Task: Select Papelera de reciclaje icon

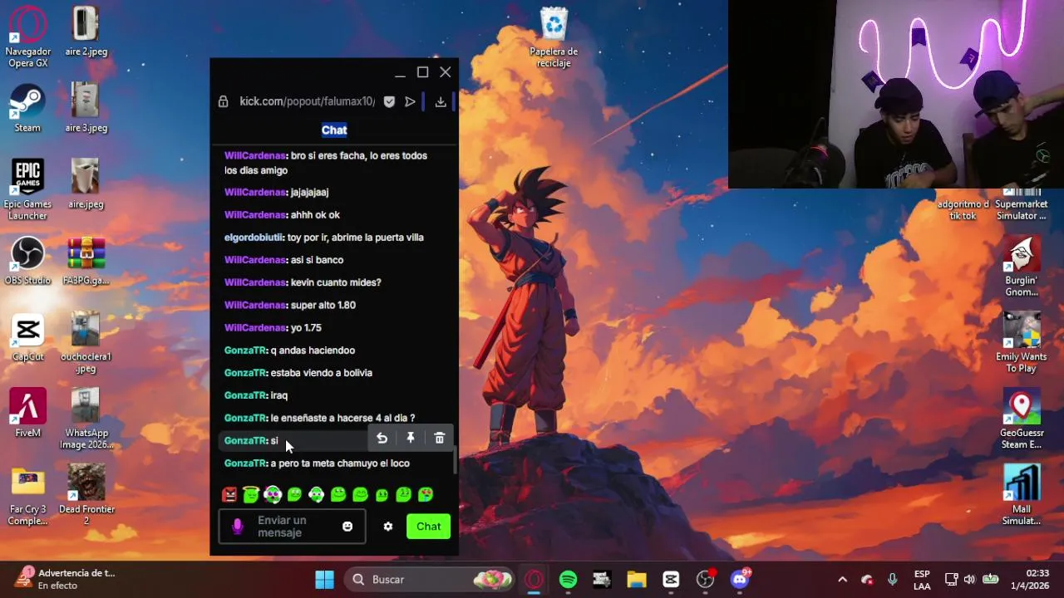Action: pyautogui.click(x=554, y=37)
